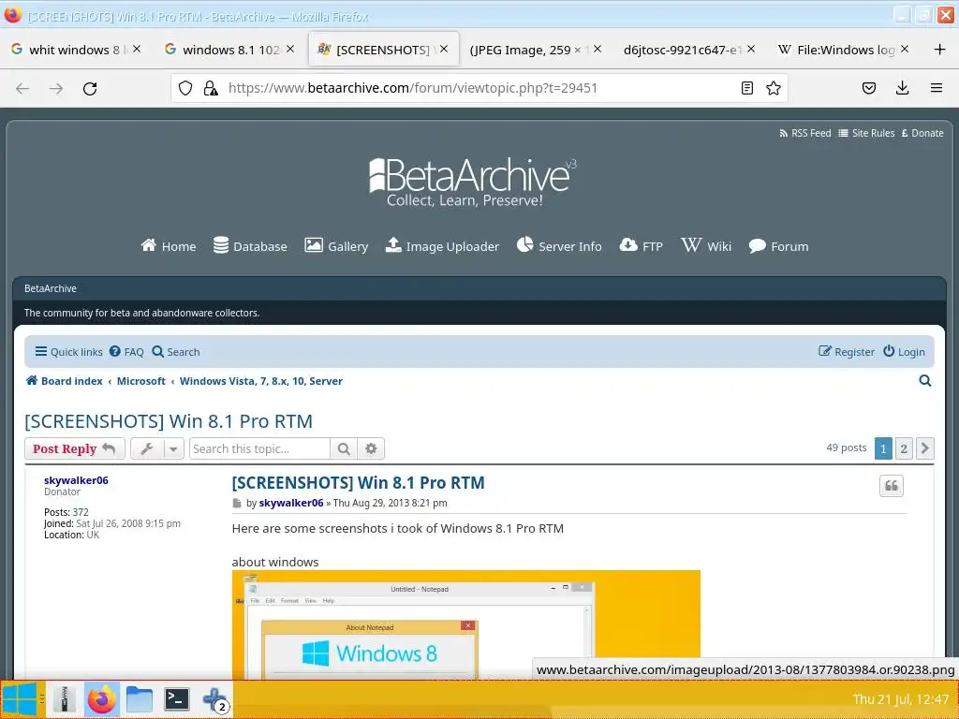Click the BetaArchive logo
The image size is (959, 719).
472,183
